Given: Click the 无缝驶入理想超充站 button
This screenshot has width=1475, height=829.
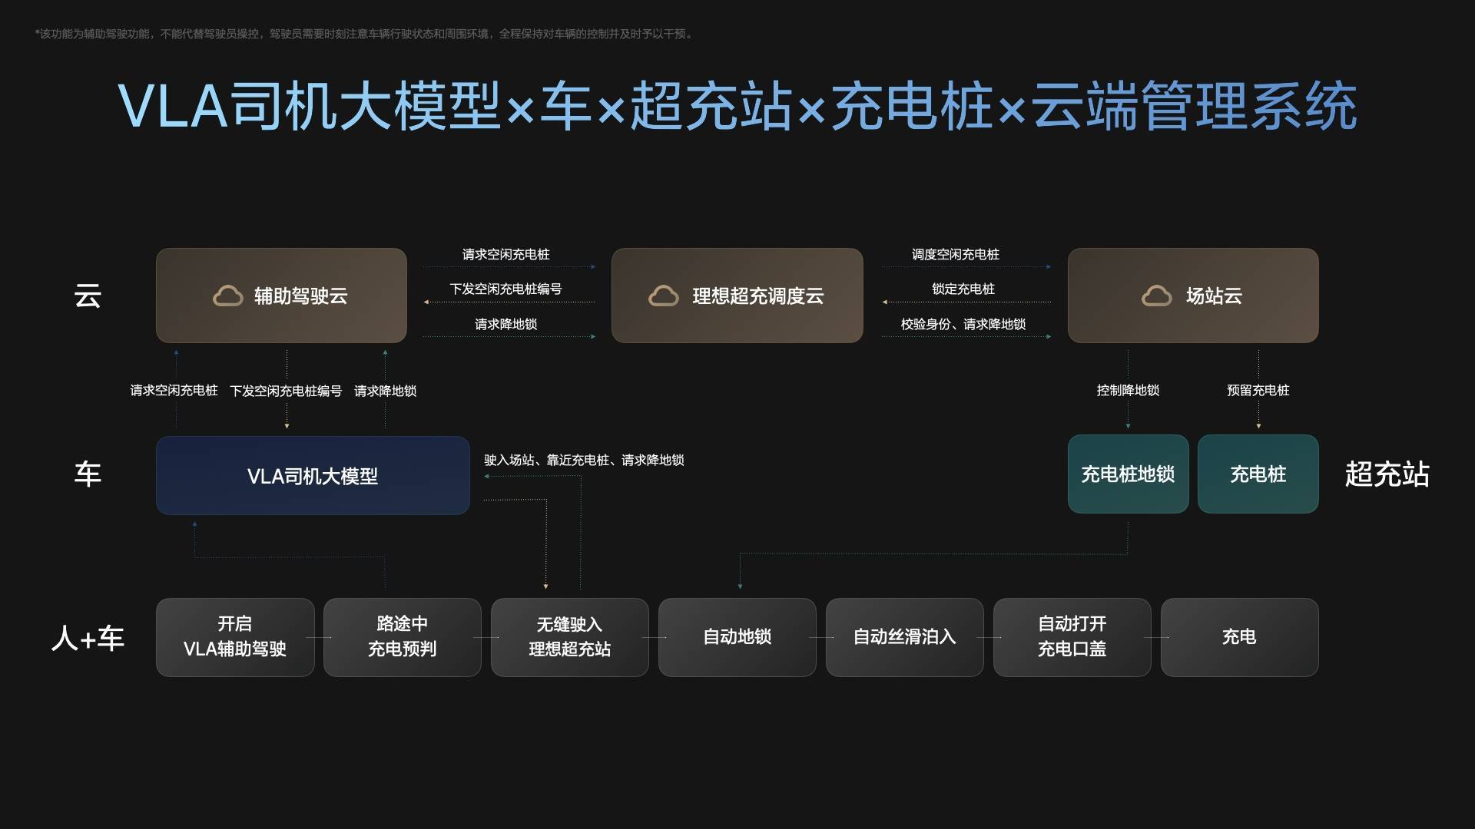Looking at the screenshot, I should point(569,637).
